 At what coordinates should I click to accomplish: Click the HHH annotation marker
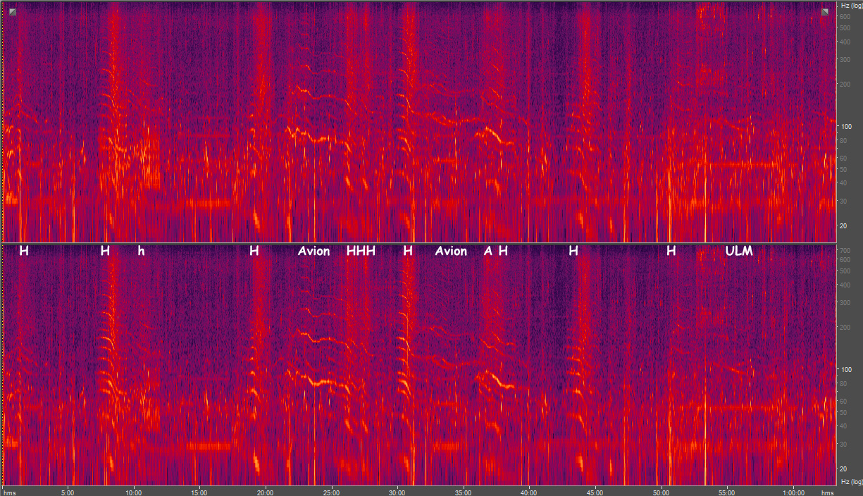(x=361, y=251)
